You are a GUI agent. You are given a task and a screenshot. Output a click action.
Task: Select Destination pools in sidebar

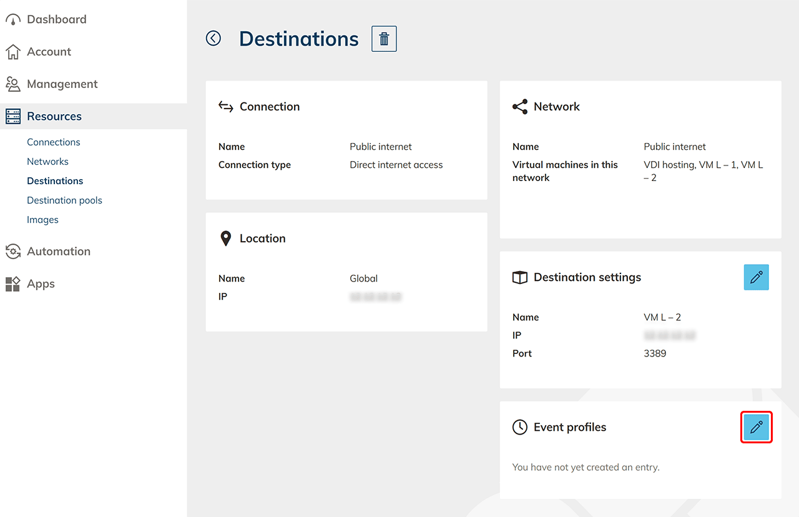[x=64, y=200]
